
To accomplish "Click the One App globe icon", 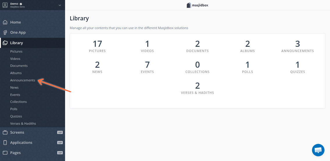I will coord(5,33).
